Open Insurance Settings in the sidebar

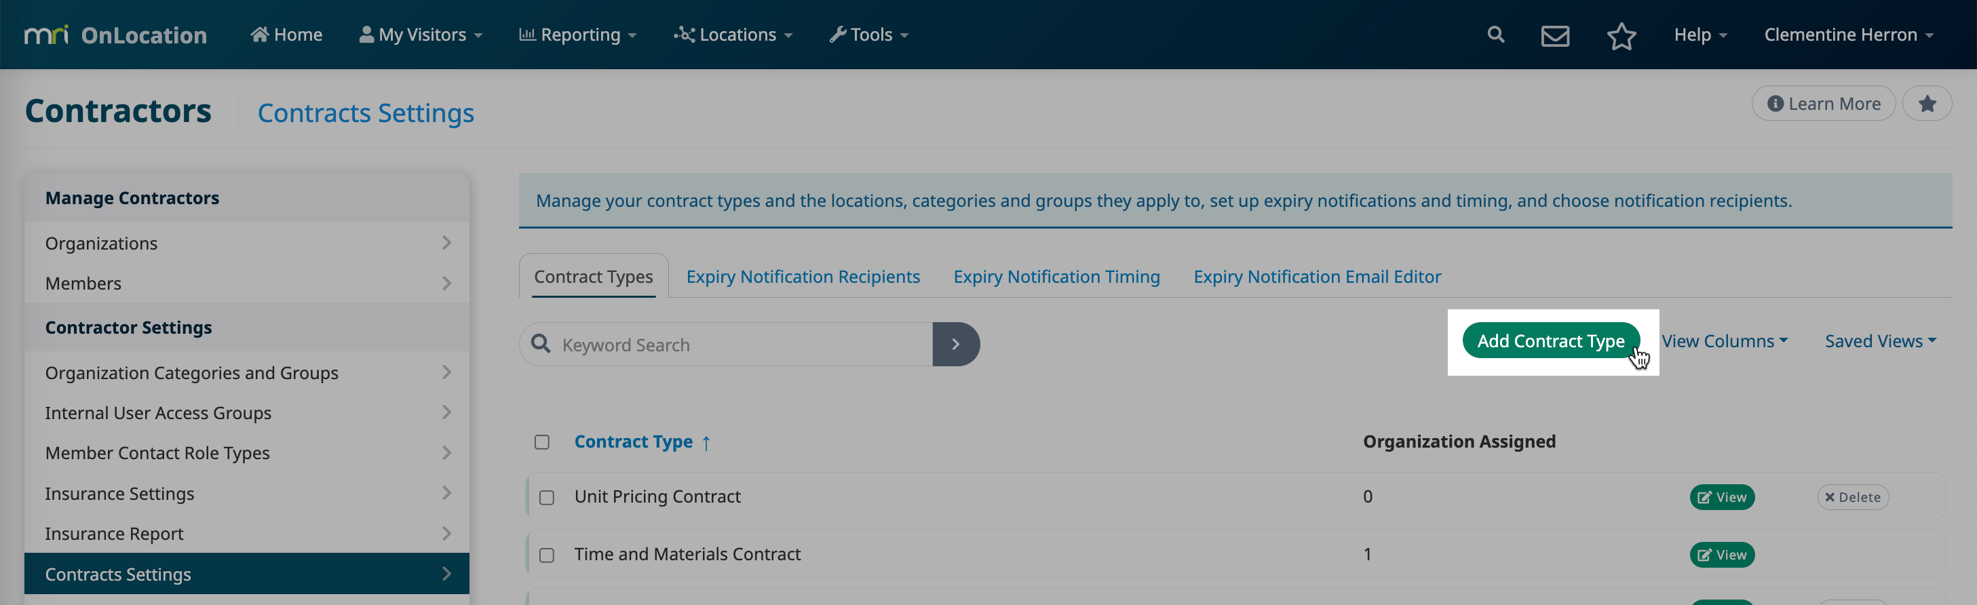[x=247, y=493]
